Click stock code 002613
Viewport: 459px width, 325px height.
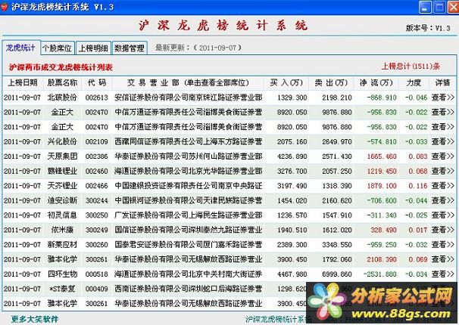pos(97,97)
